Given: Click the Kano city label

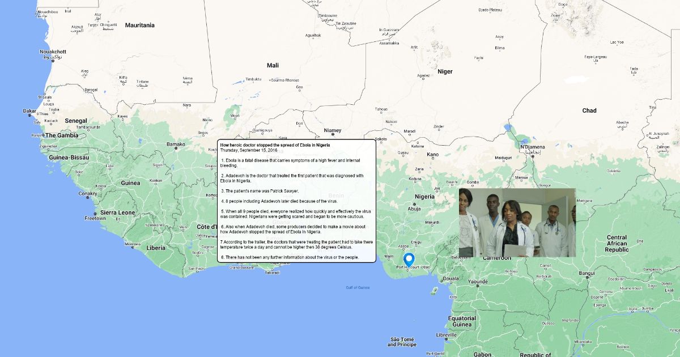Looking at the screenshot, I should click(x=432, y=154).
